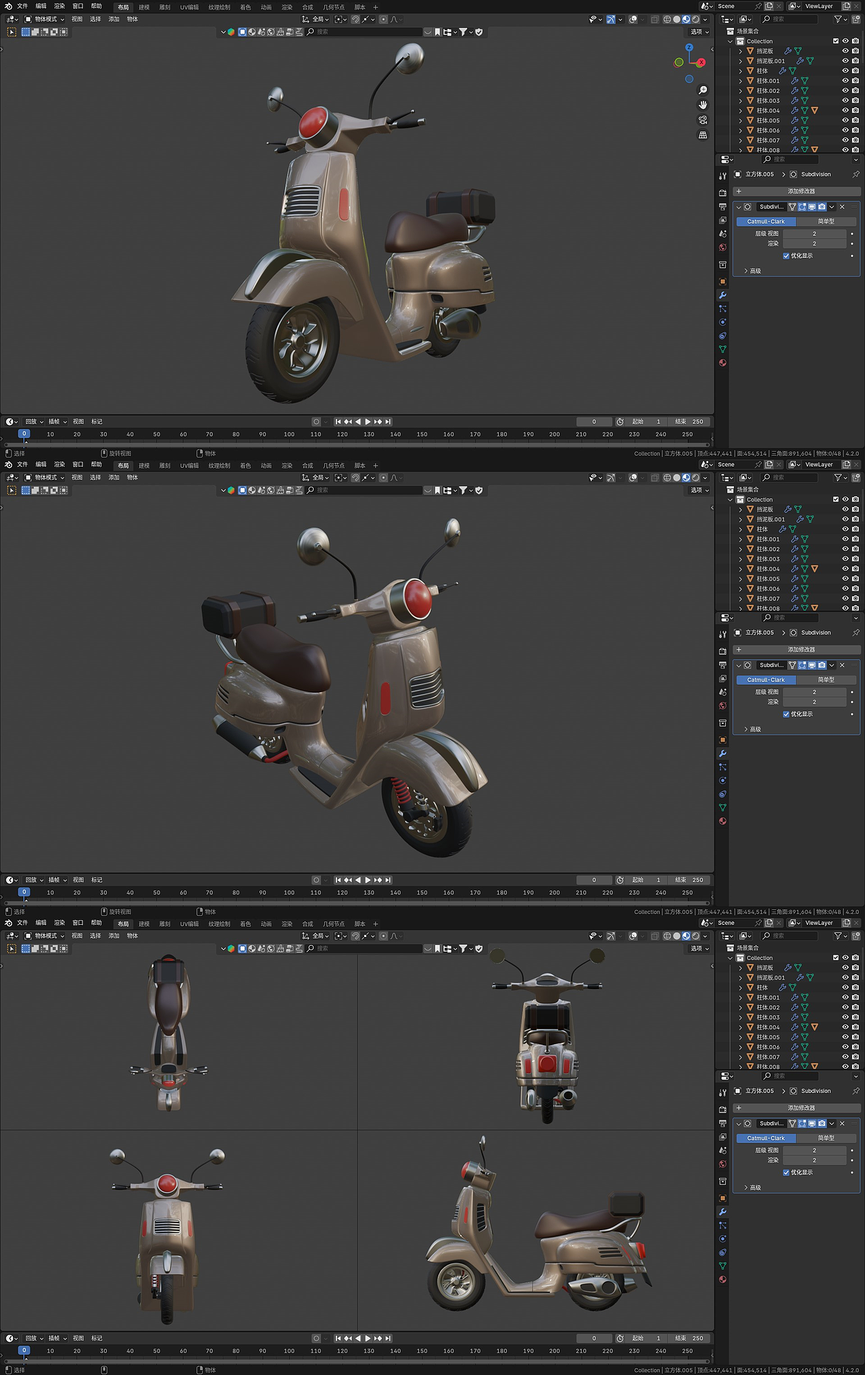This screenshot has height=1375, width=865.
Task: Toggle camera view gizmo in top viewport
Action: pyautogui.click(x=703, y=120)
